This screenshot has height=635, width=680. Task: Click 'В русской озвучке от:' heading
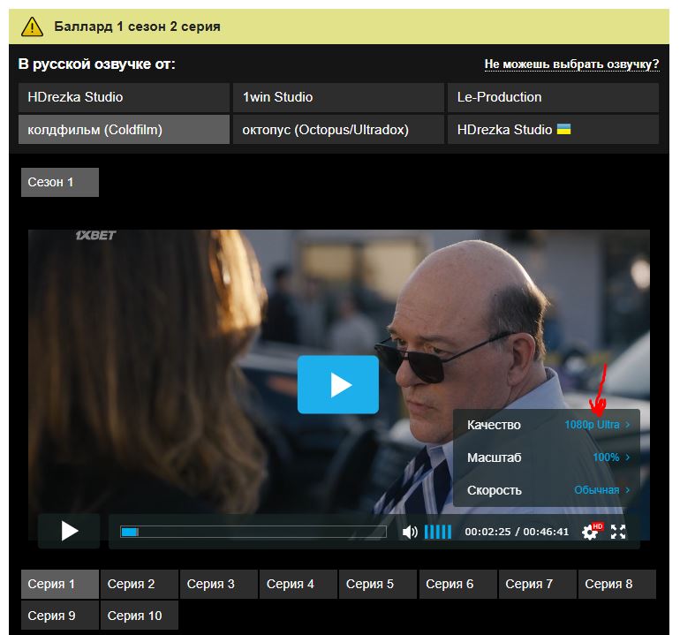click(x=97, y=64)
